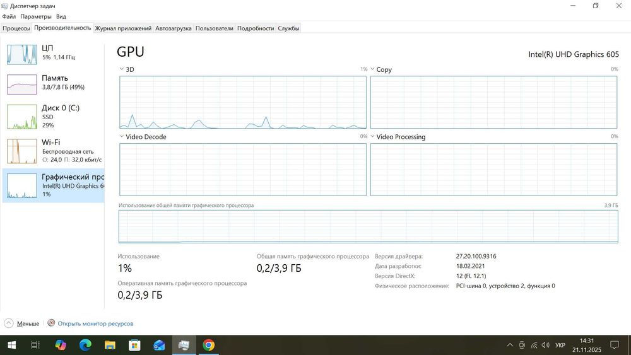The height and width of the screenshot is (355, 631).
Task: Select the Производительность tab
Action: click(x=62, y=28)
